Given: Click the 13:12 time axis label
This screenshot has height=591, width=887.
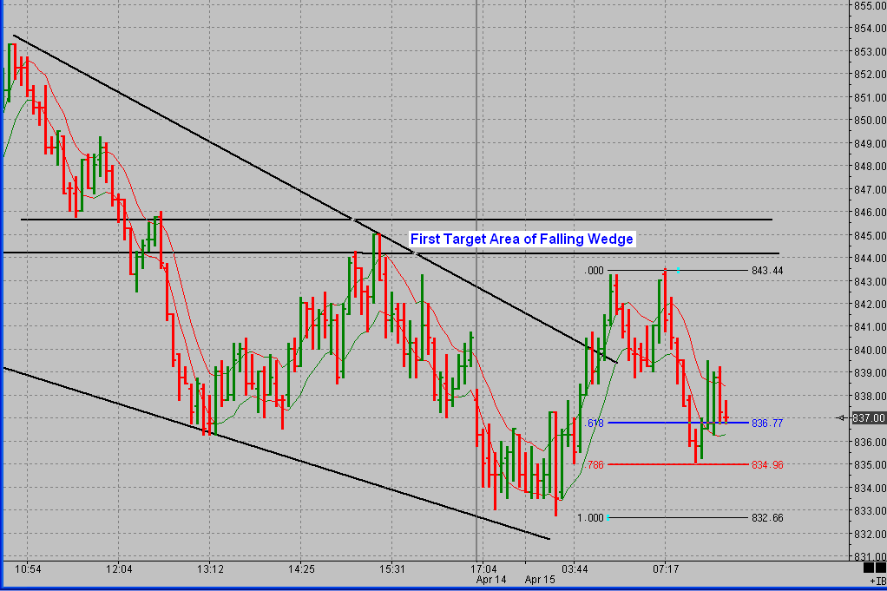Looking at the screenshot, I should point(210,569).
